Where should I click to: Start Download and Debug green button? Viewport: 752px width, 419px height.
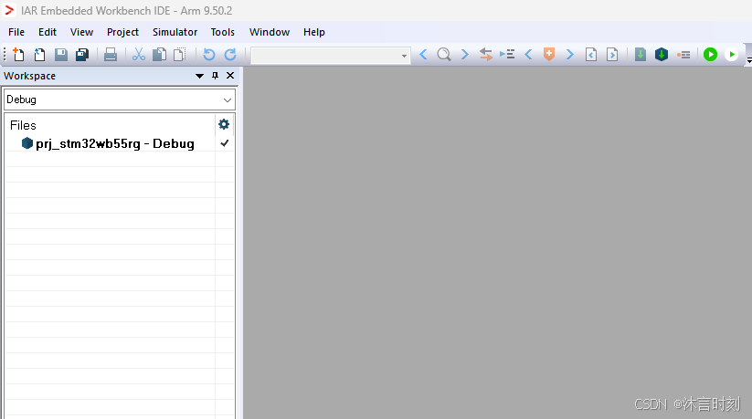click(x=710, y=55)
